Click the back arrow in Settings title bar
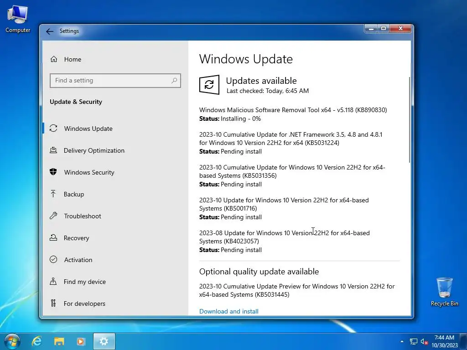Image resolution: width=467 pixels, height=350 pixels. coord(50,31)
